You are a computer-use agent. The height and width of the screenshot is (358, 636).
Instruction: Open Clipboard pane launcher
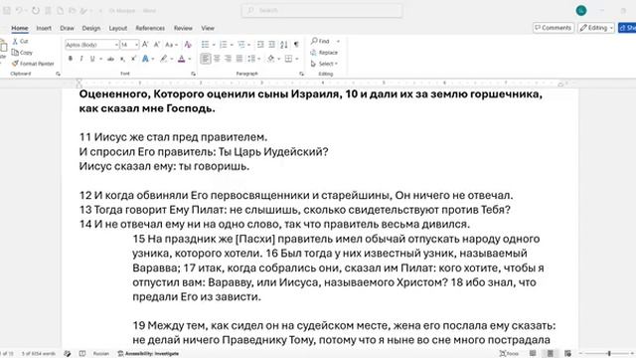[x=58, y=74]
